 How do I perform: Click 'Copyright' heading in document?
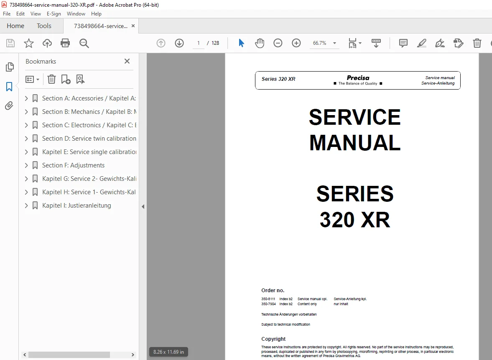pyautogui.click(x=273, y=339)
